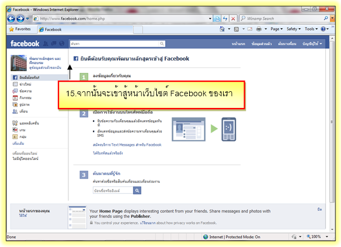Open the recent pages dropdown beside Forward

click(28, 19)
